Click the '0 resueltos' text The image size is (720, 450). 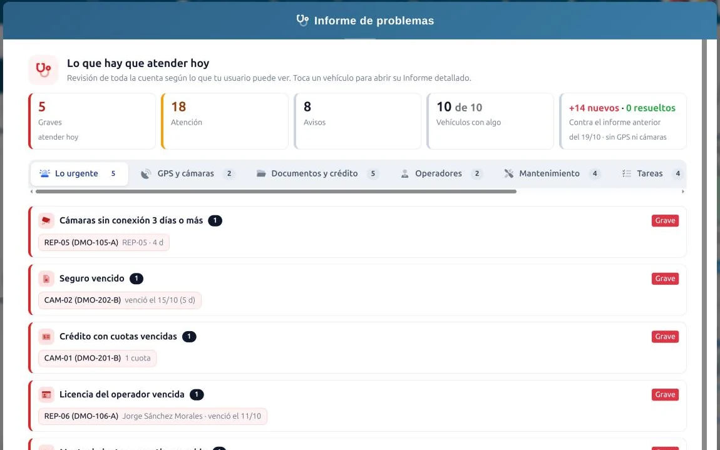pos(651,108)
